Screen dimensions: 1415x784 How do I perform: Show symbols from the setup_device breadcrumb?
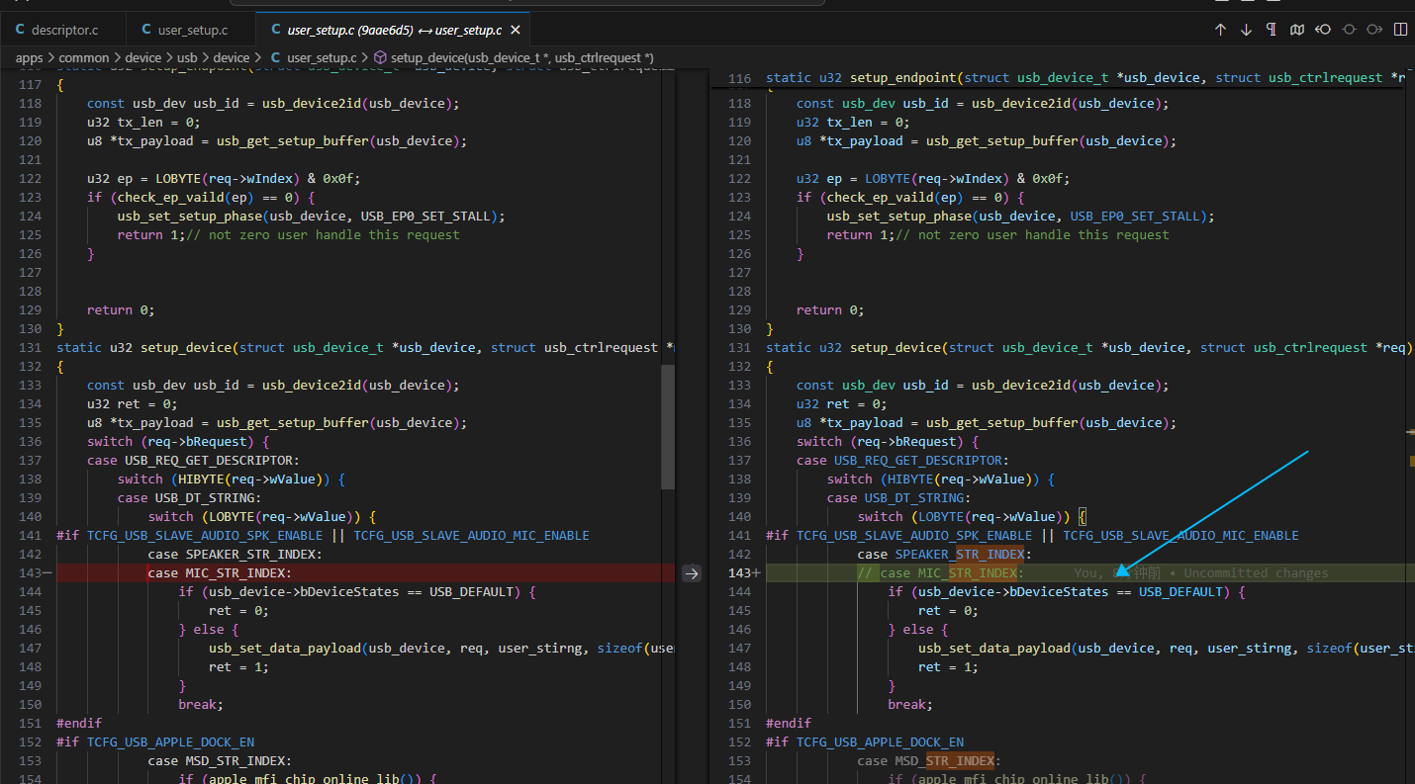(x=514, y=58)
